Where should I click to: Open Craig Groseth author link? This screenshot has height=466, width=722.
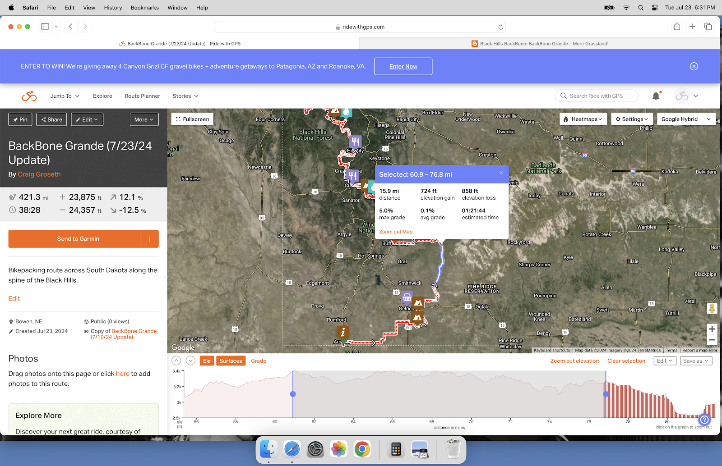pos(39,174)
